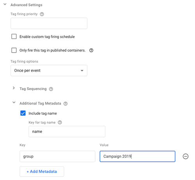Open help for Key for tag name

click(60, 122)
